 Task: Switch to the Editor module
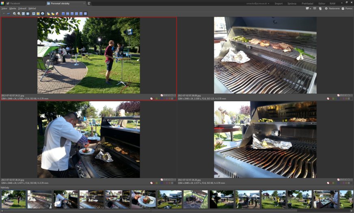[x=322, y=3]
